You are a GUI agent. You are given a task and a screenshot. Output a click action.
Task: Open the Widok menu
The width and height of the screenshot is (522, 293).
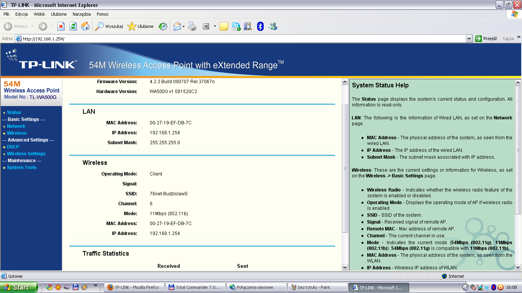click(x=39, y=14)
